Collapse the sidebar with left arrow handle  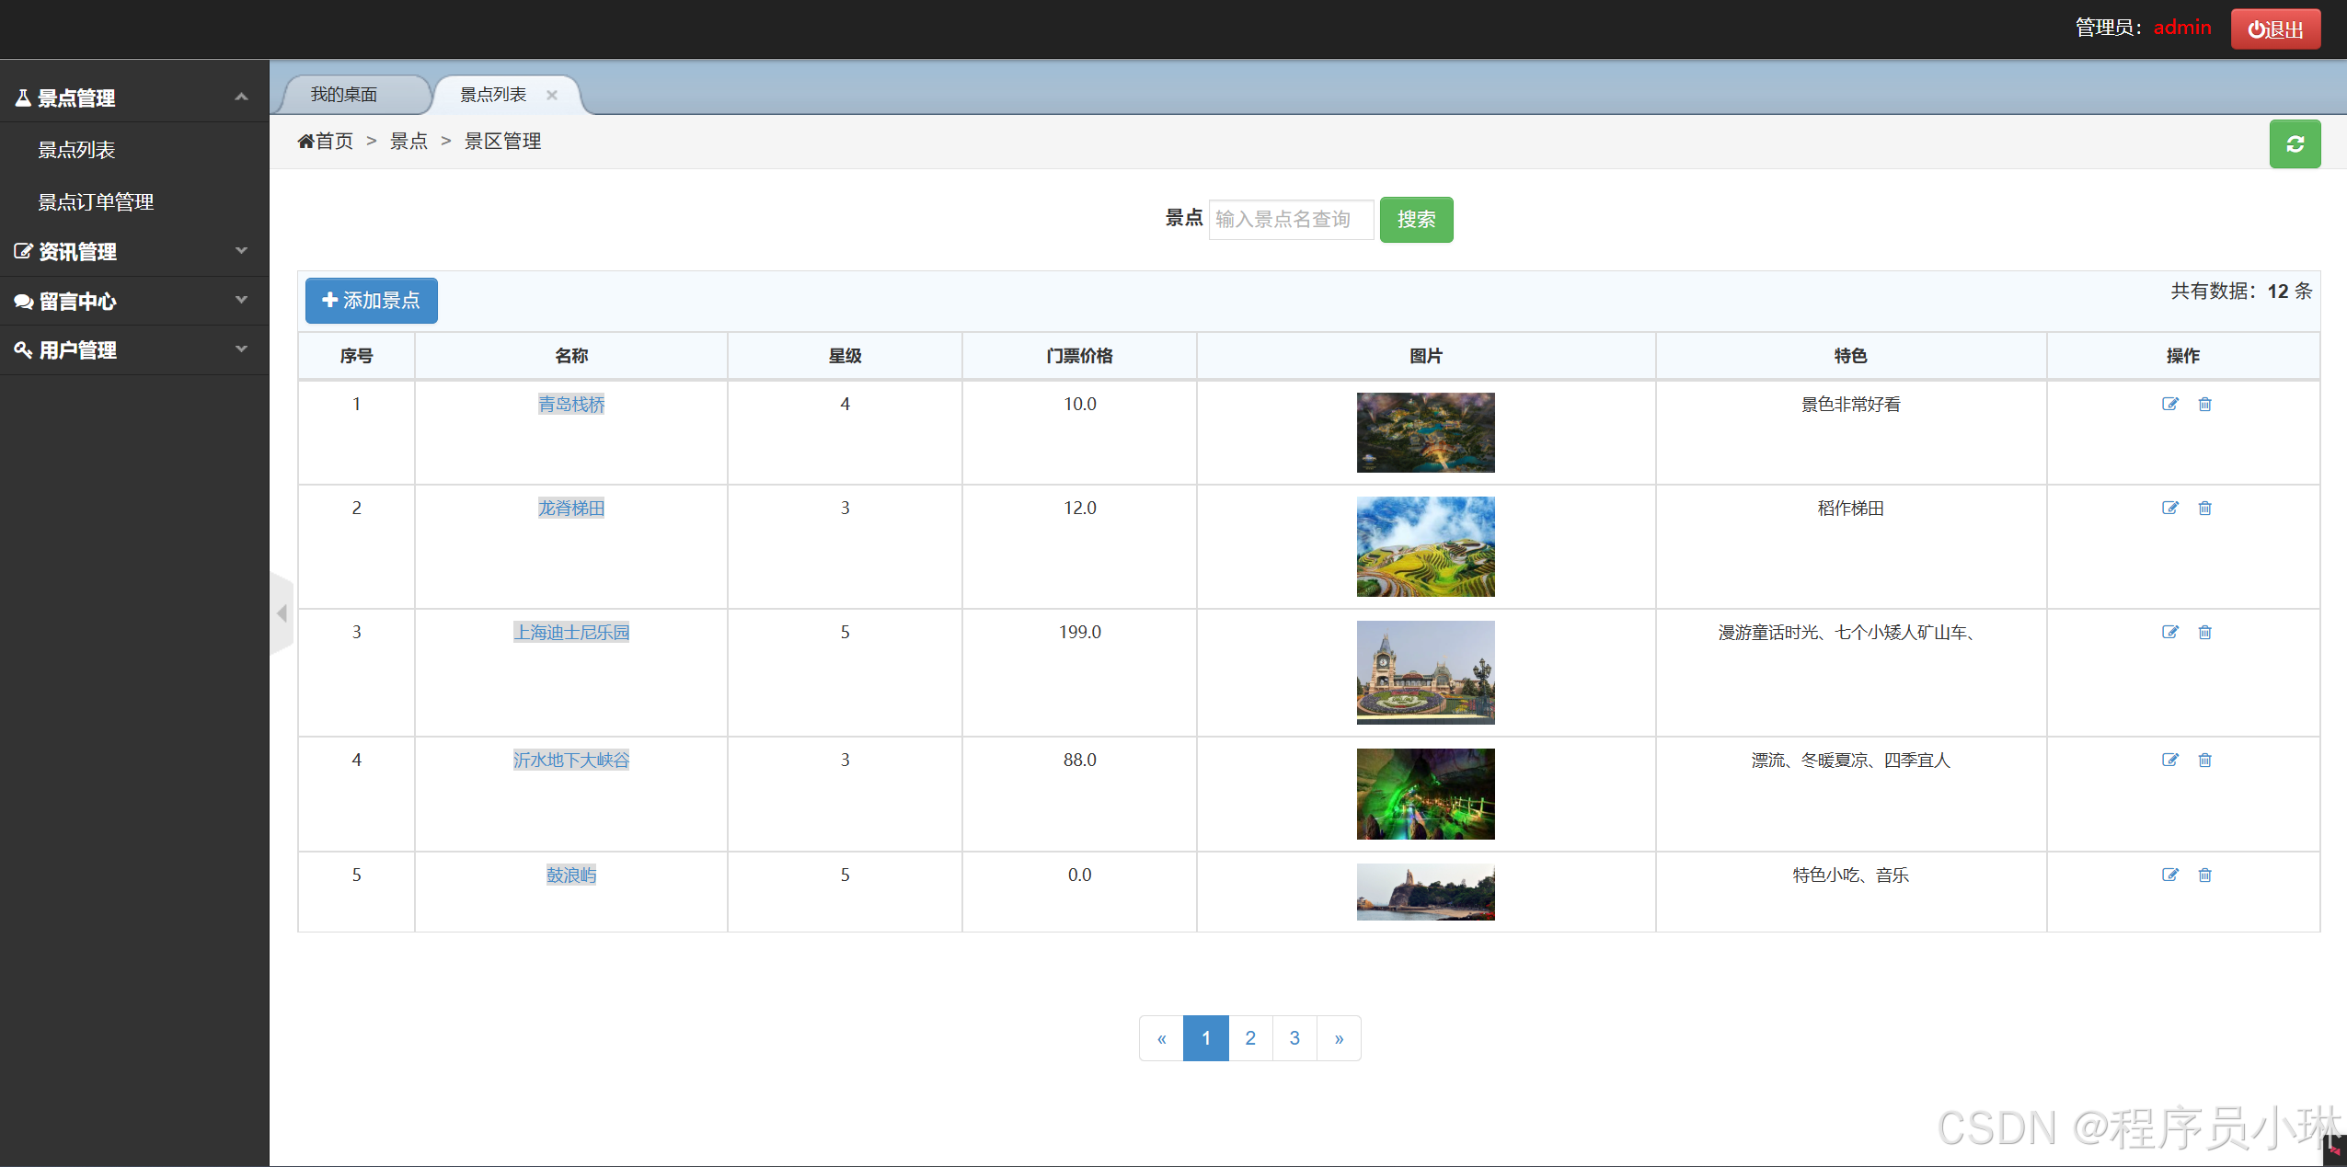(x=282, y=613)
